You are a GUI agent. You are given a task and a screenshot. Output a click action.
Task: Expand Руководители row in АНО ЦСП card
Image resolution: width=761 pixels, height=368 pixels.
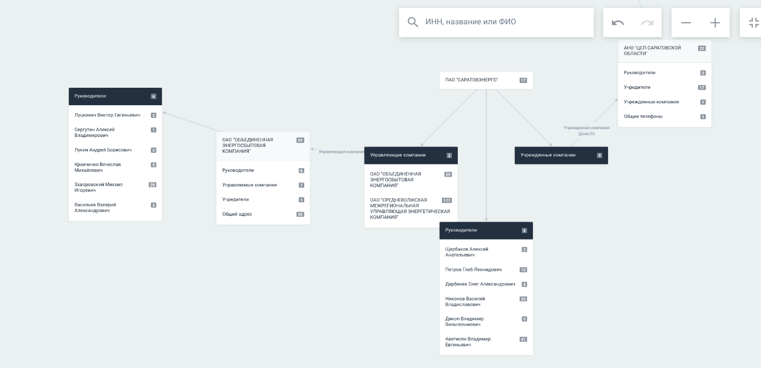point(665,73)
